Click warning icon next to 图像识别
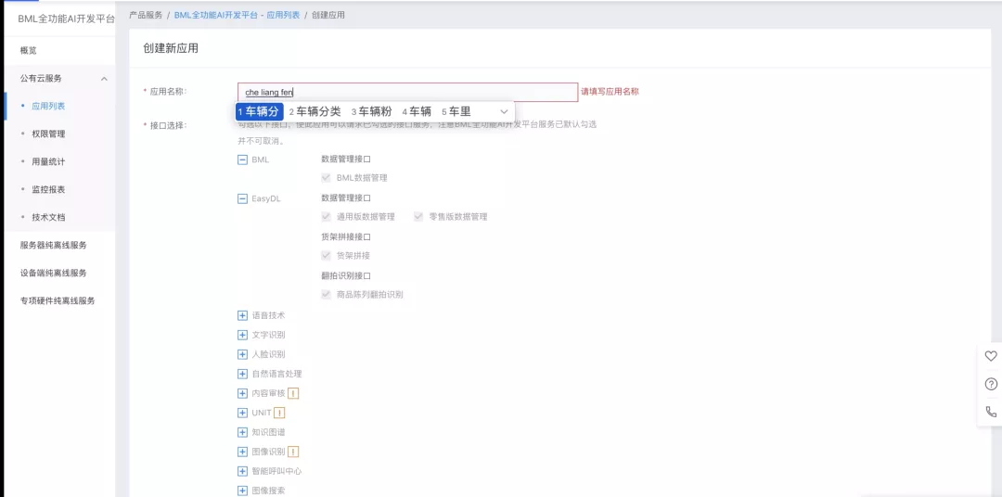This screenshot has height=497, width=1002. pyautogui.click(x=293, y=452)
